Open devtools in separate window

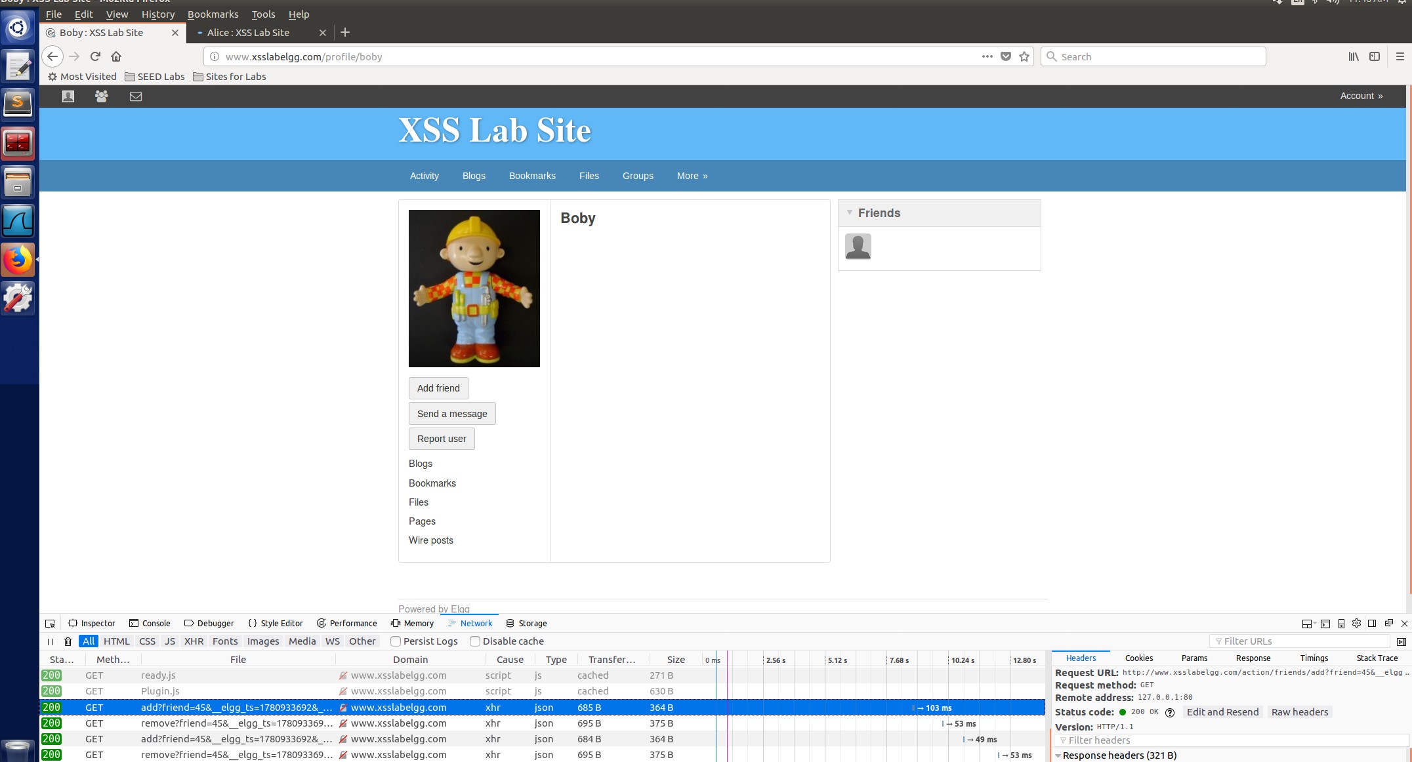coord(1388,623)
